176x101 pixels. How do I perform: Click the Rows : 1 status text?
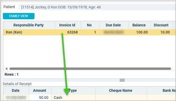(x=12, y=74)
